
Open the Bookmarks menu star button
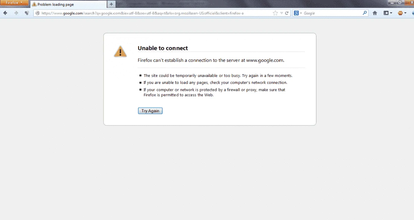388,13
